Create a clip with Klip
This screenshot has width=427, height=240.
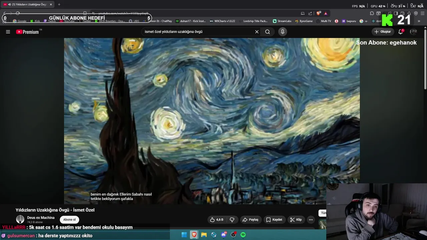tap(296, 220)
